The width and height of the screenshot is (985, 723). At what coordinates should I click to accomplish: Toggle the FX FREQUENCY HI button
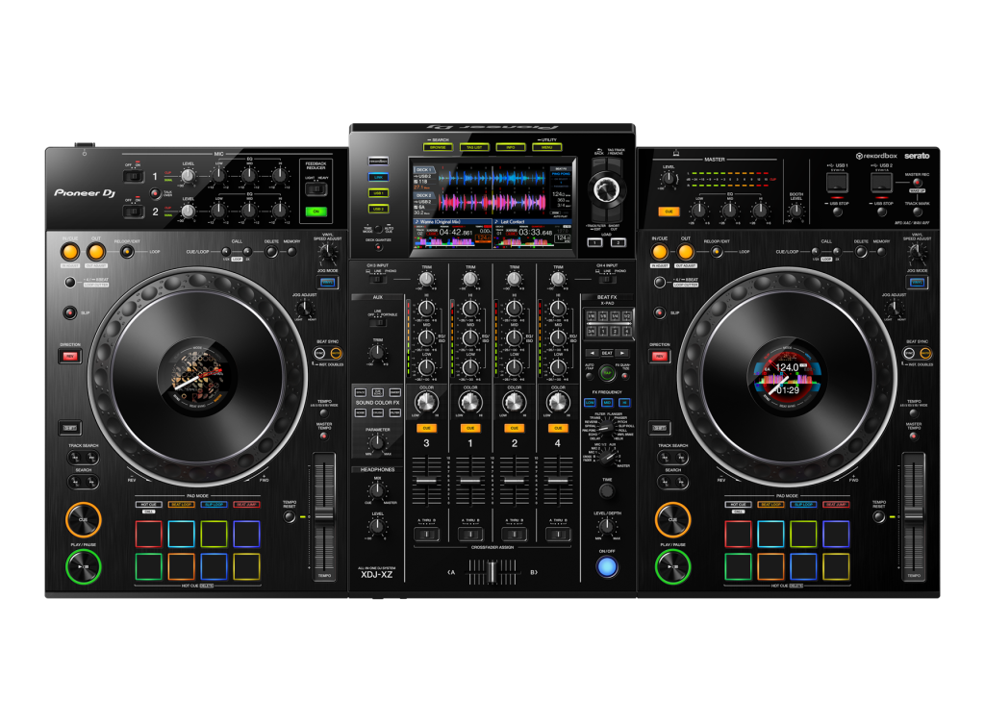[x=624, y=402]
